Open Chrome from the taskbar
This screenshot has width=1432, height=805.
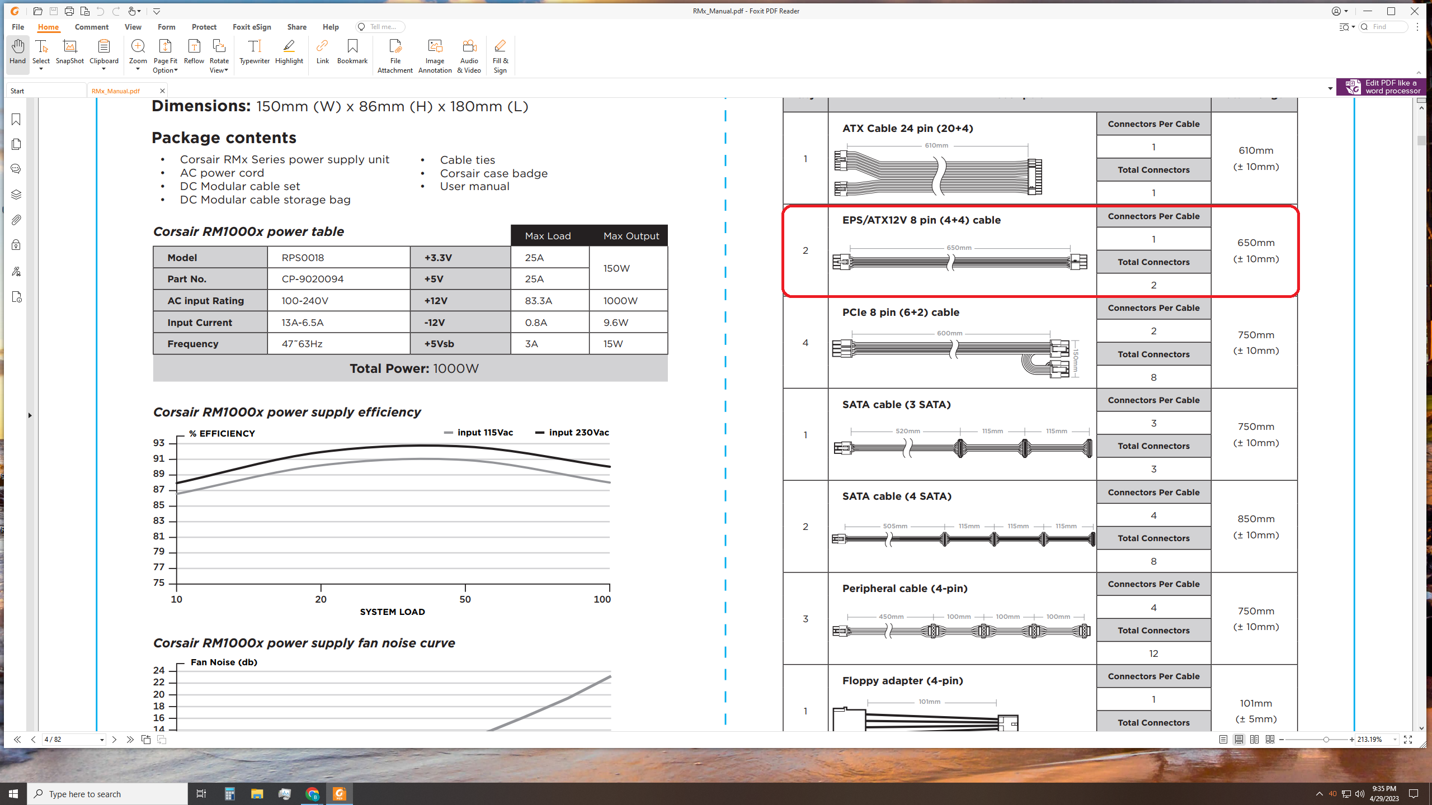click(312, 794)
